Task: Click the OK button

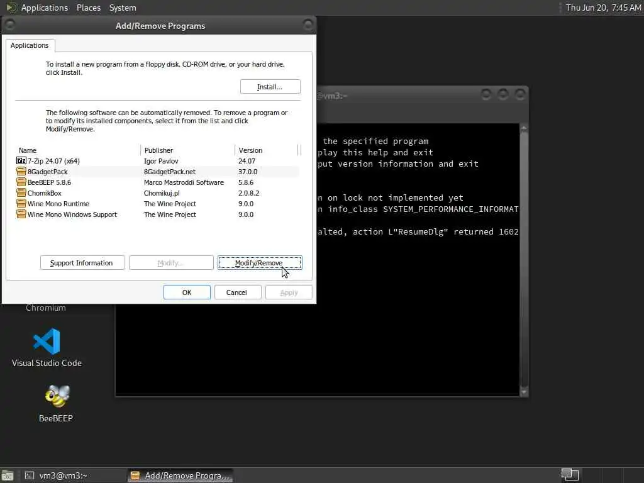Action: pos(187,292)
